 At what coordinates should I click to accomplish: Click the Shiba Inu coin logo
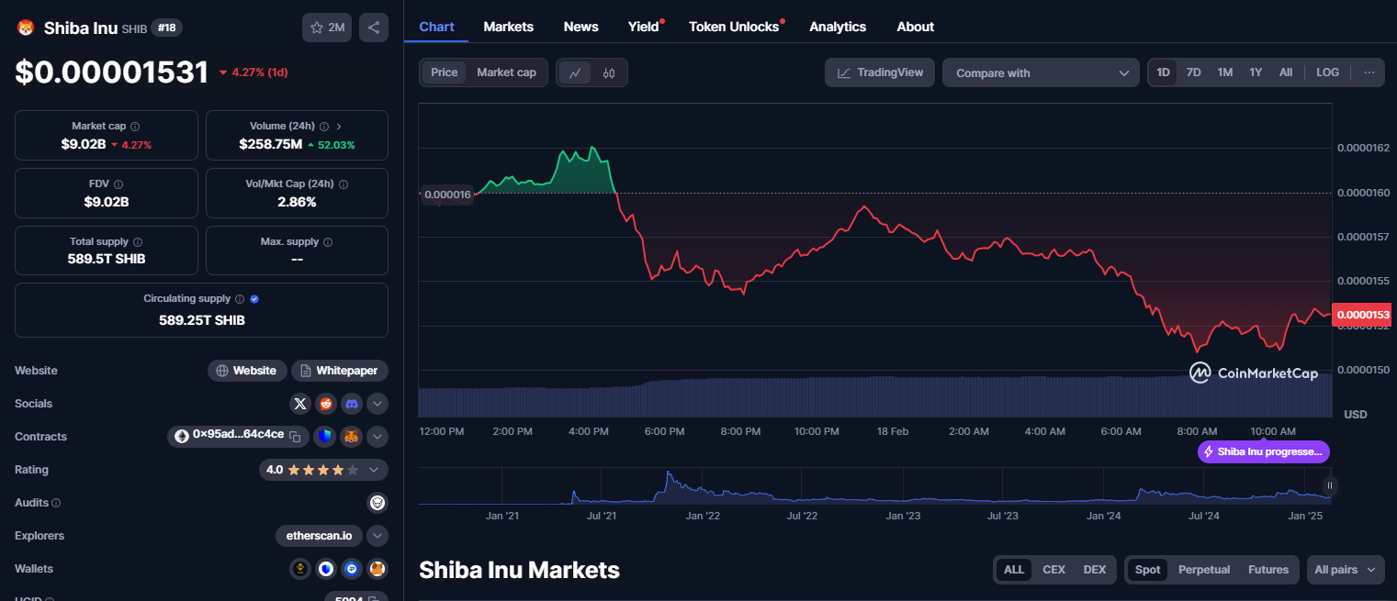[25, 28]
